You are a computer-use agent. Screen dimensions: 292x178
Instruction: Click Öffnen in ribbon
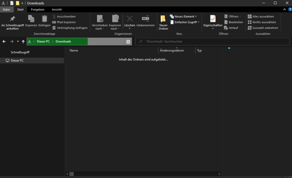pyautogui.click(x=233, y=16)
